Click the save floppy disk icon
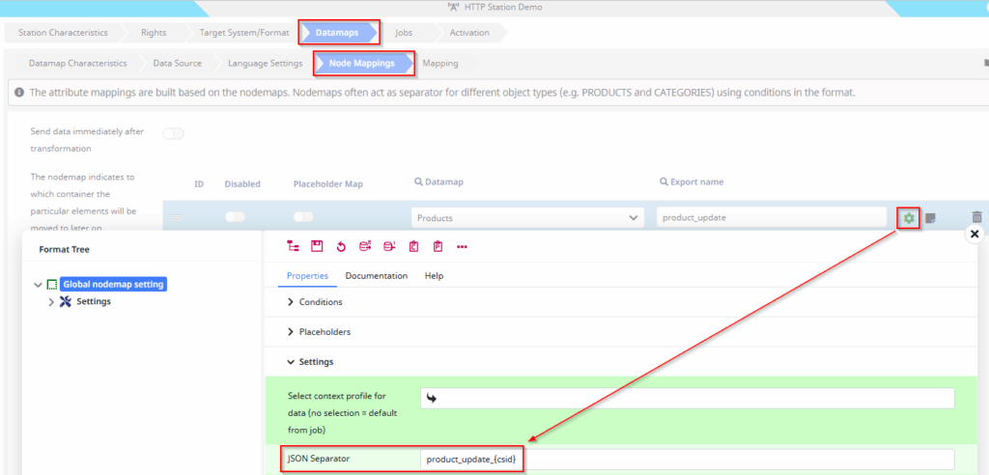Image resolution: width=989 pixels, height=475 pixels. (x=317, y=246)
